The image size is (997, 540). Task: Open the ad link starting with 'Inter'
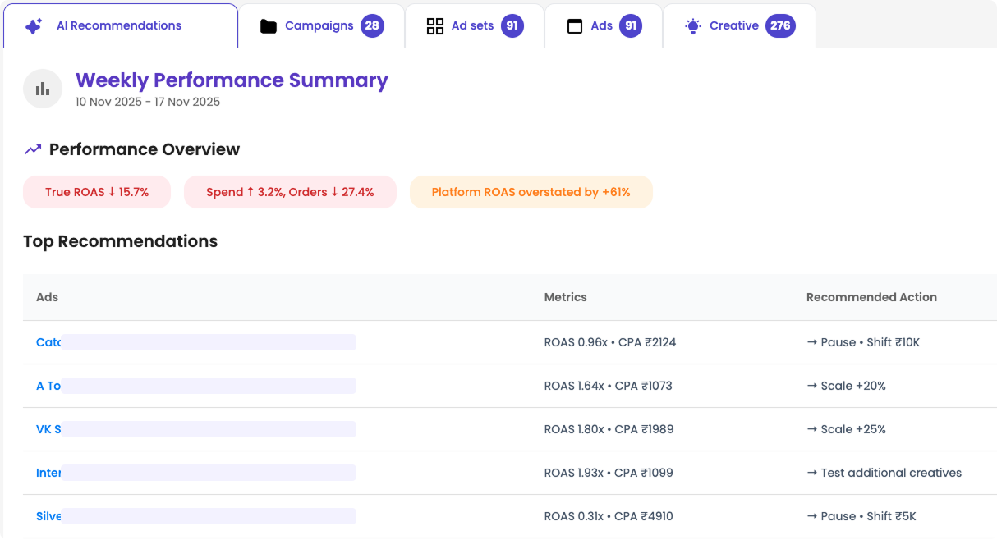point(48,473)
